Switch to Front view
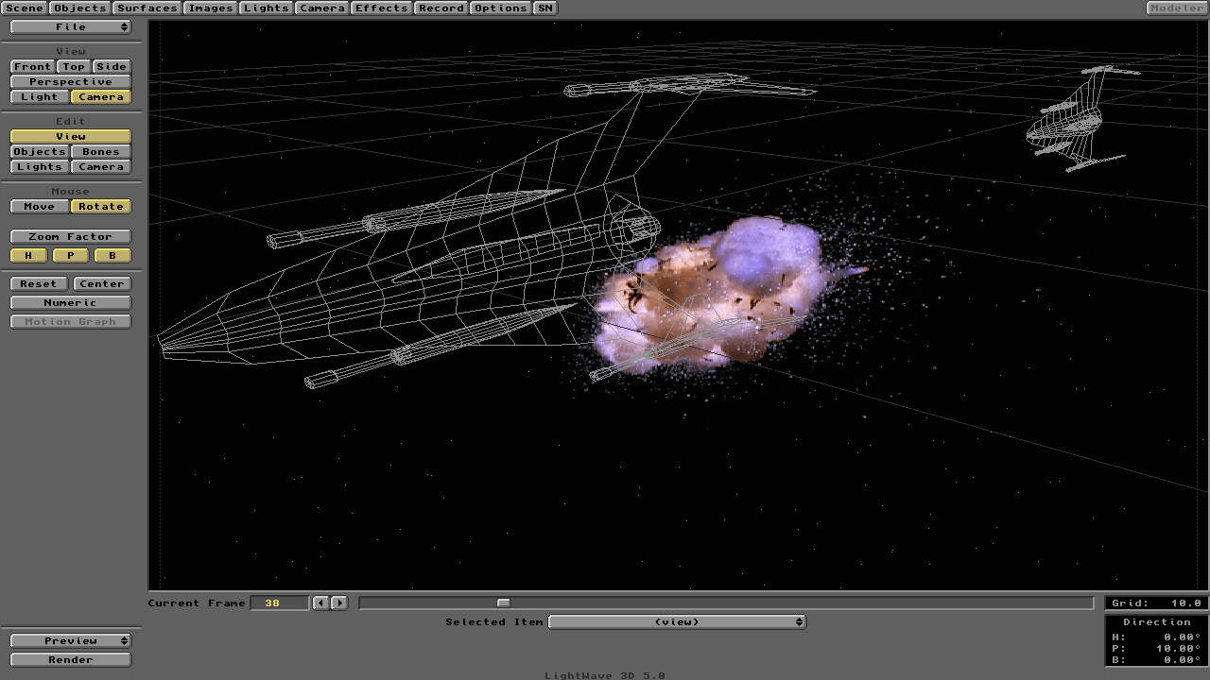The width and height of the screenshot is (1210, 680). (x=32, y=67)
